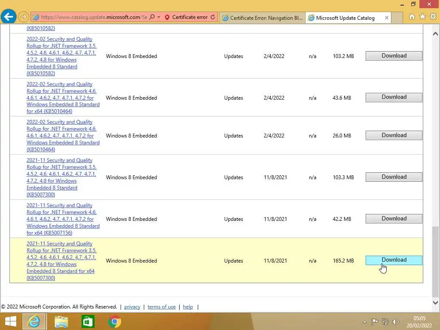Image resolution: width=440 pixels, height=330 pixels.
Task: Click the vertical scrollbar thumb
Action: 435,261
